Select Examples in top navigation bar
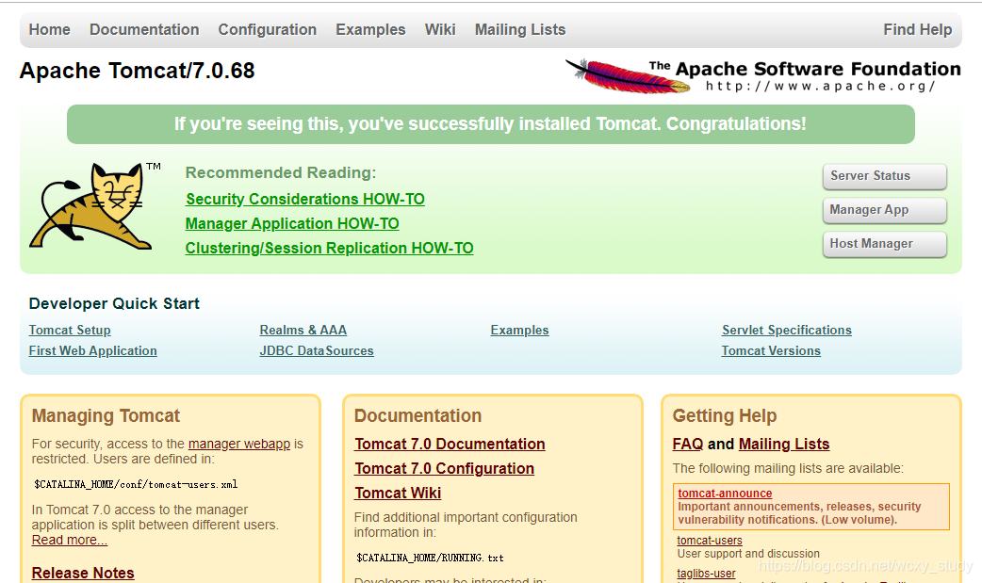The image size is (982, 583). click(370, 29)
